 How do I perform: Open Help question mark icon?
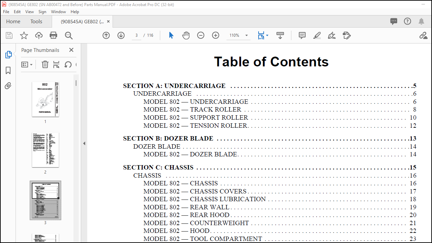(408, 22)
